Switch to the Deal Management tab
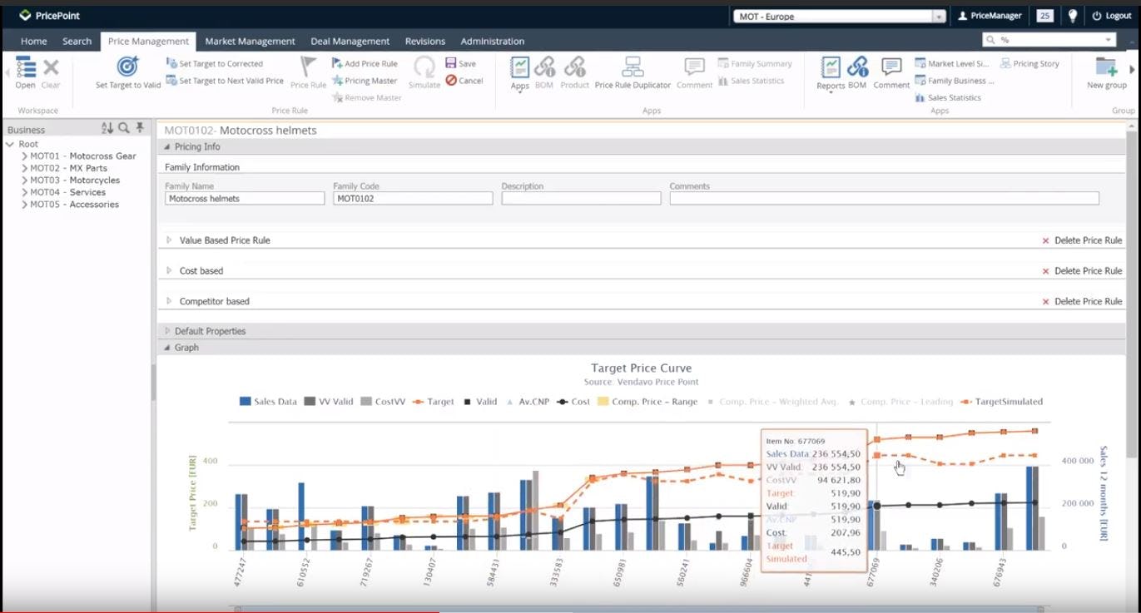 pos(350,41)
